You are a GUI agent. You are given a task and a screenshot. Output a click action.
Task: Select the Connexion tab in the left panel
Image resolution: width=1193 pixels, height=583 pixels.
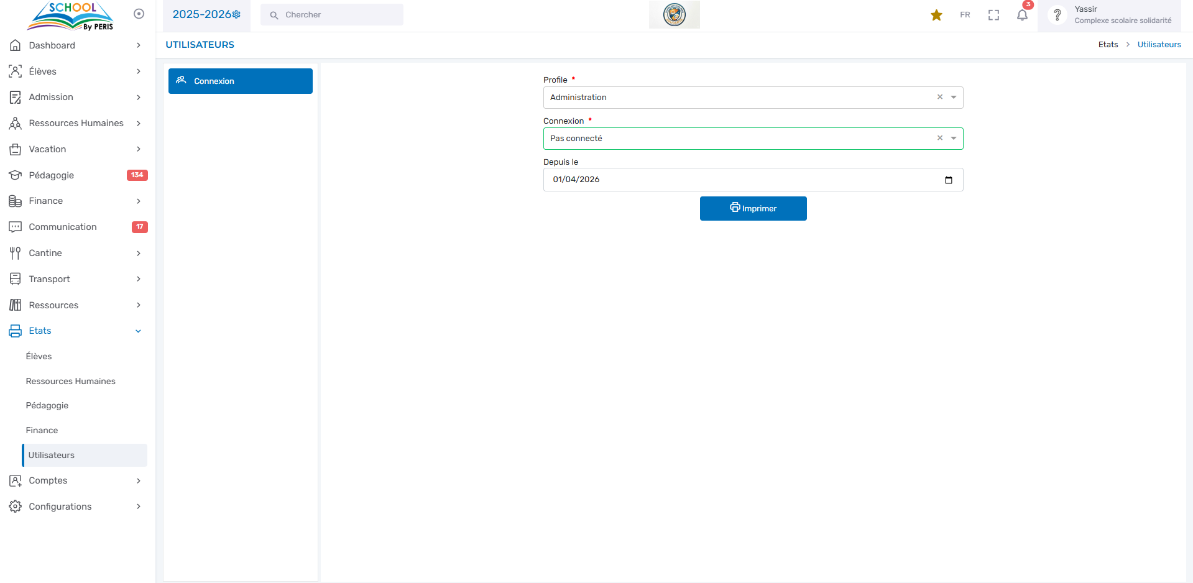click(x=240, y=81)
